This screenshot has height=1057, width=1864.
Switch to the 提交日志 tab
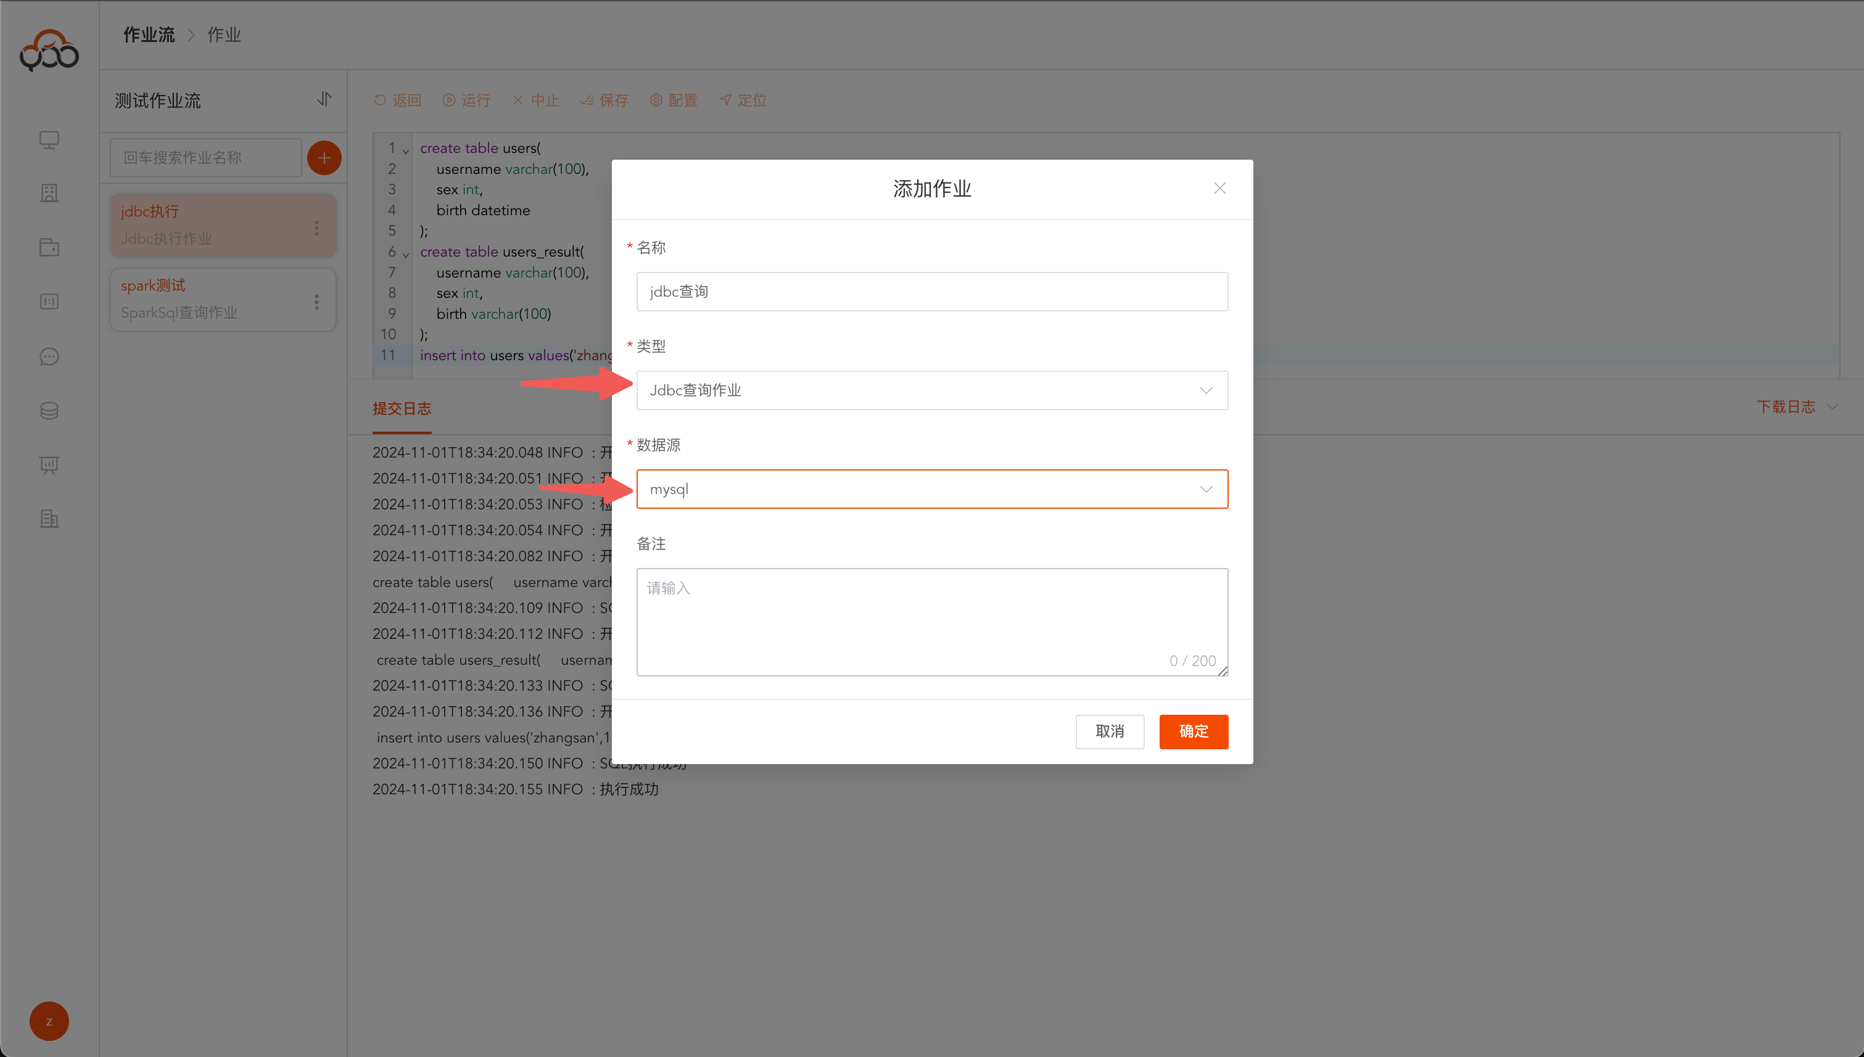coord(402,409)
